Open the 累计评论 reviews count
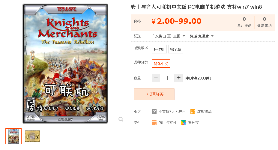Viewport: 278px width, 150px height. click(x=244, y=22)
